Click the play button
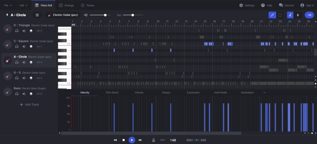The width and height of the screenshot is (317, 144). 132,140
